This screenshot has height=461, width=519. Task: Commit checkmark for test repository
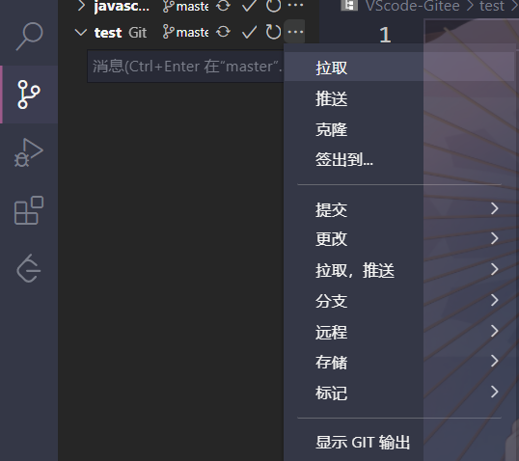249,32
